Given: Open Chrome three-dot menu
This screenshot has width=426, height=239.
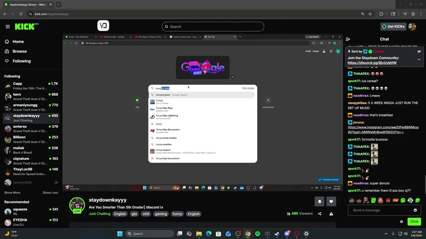Looking at the screenshot, I should pyautogui.click(x=421, y=14).
